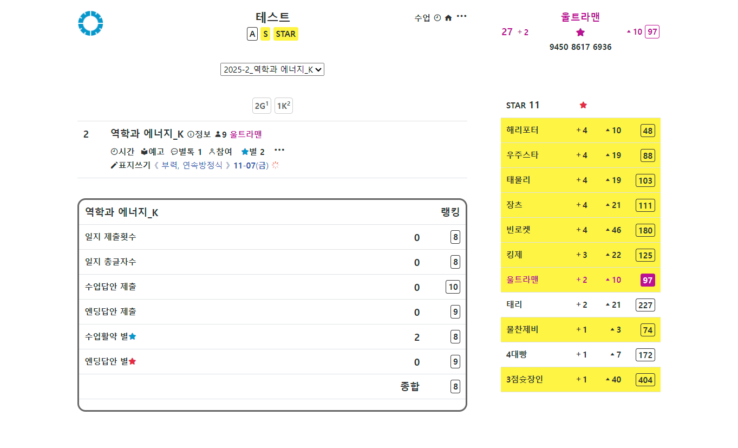Toggle the A badge under 테스트
The width and height of the screenshot is (738, 448).
click(252, 34)
